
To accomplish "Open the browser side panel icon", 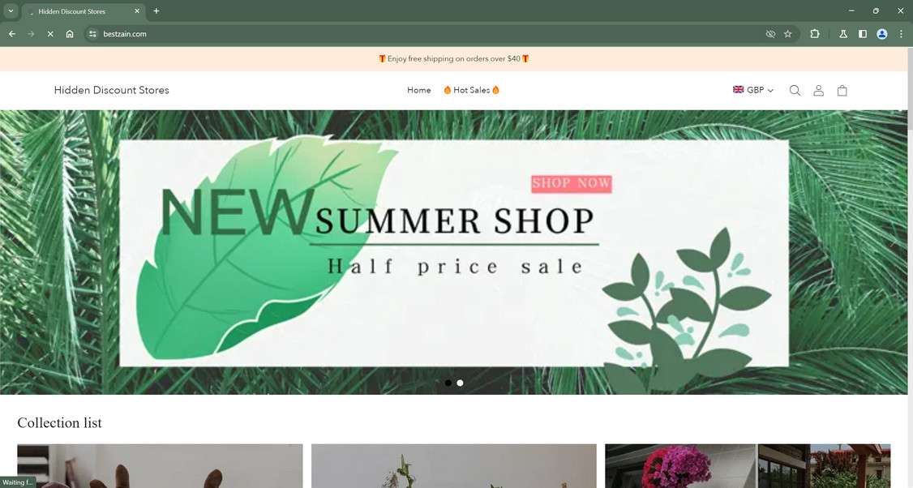I will [863, 34].
